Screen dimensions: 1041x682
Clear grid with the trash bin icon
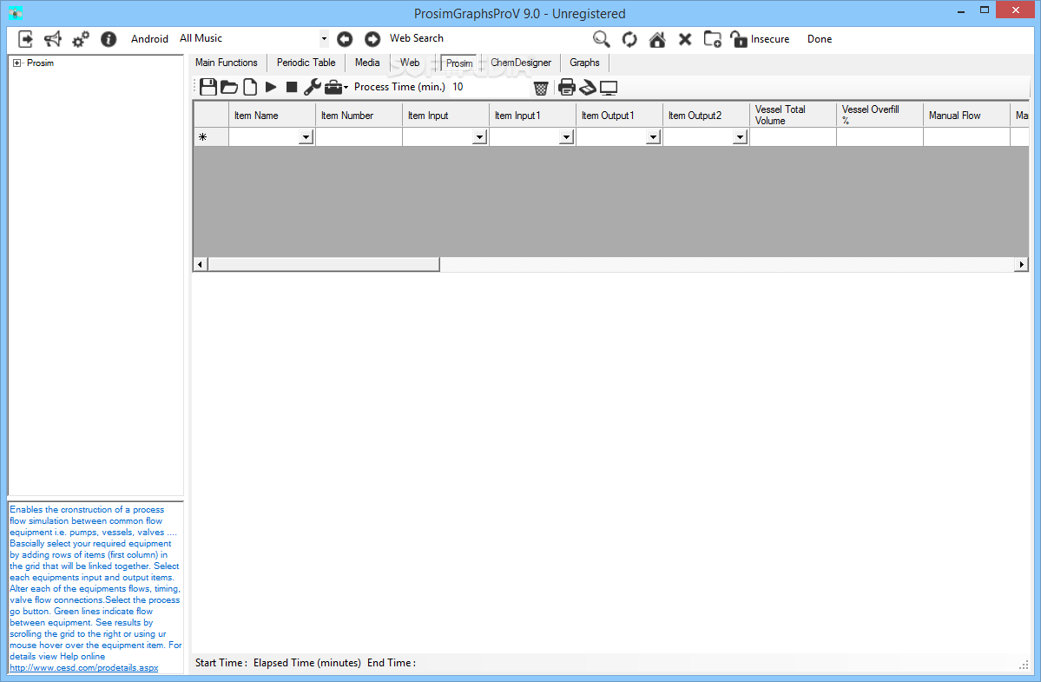click(x=541, y=88)
